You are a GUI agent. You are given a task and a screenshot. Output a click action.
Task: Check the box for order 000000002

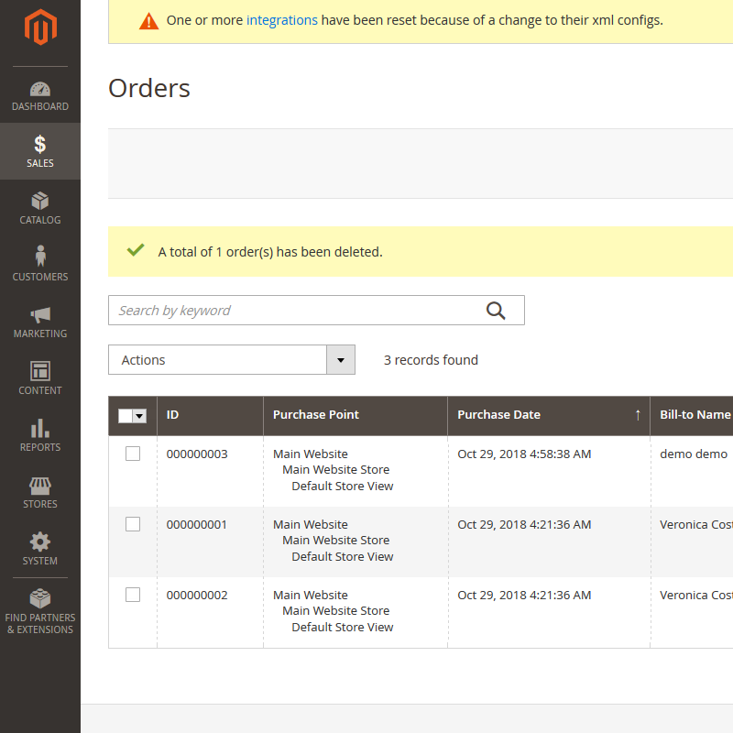click(x=133, y=595)
